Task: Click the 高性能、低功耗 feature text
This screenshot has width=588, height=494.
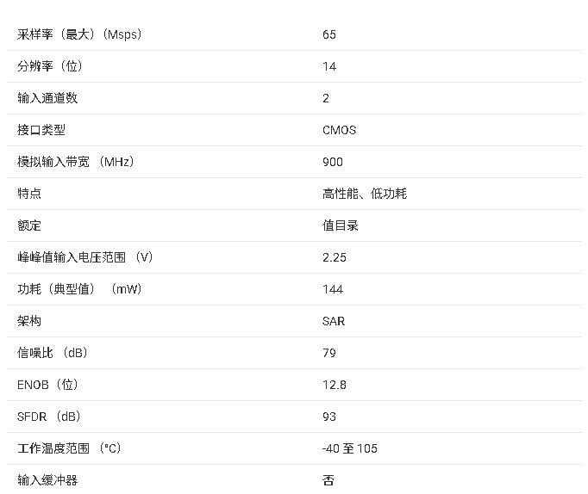Action: [365, 194]
